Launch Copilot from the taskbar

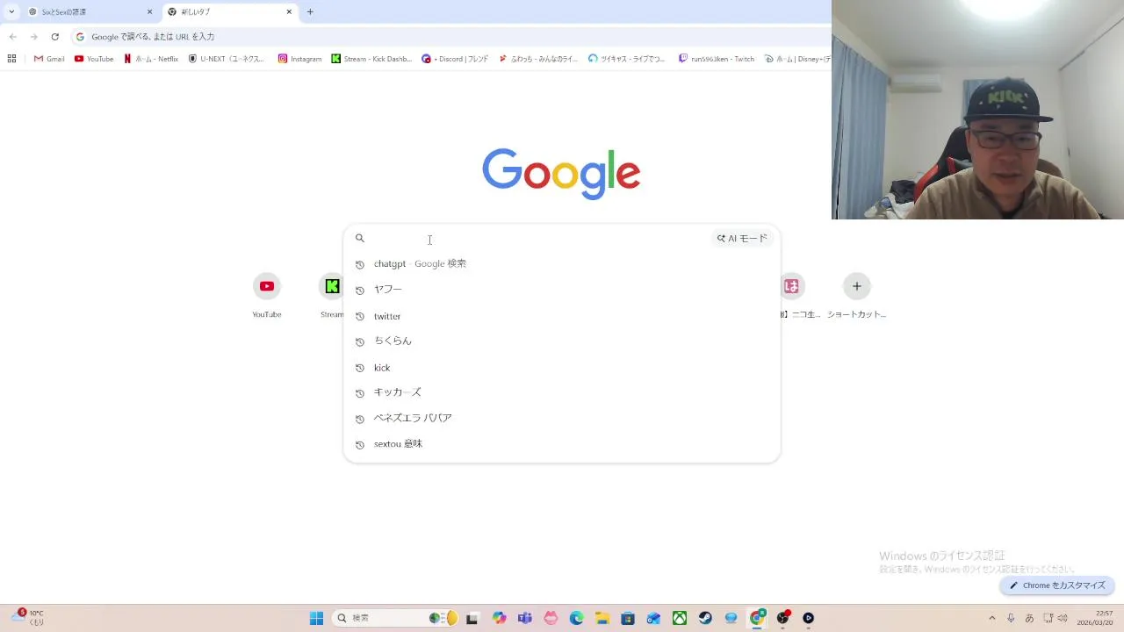(x=499, y=618)
